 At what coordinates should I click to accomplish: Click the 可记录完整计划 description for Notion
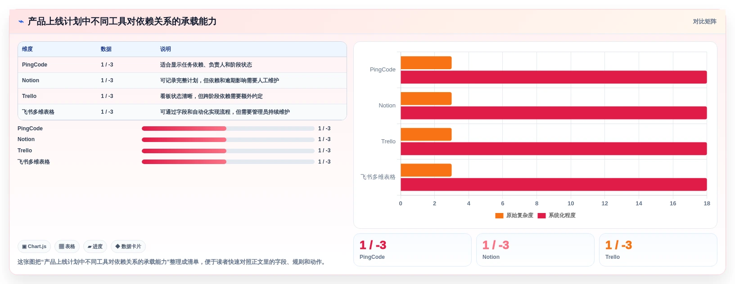pyautogui.click(x=220, y=80)
